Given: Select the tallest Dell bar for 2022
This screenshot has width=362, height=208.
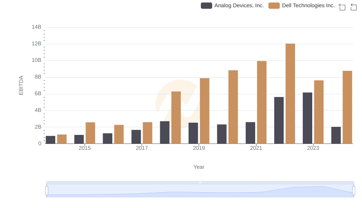Looking at the screenshot, I should click(x=290, y=94).
